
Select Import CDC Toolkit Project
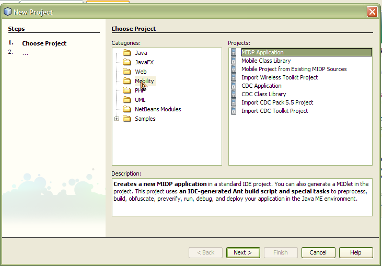tap(274, 111)
